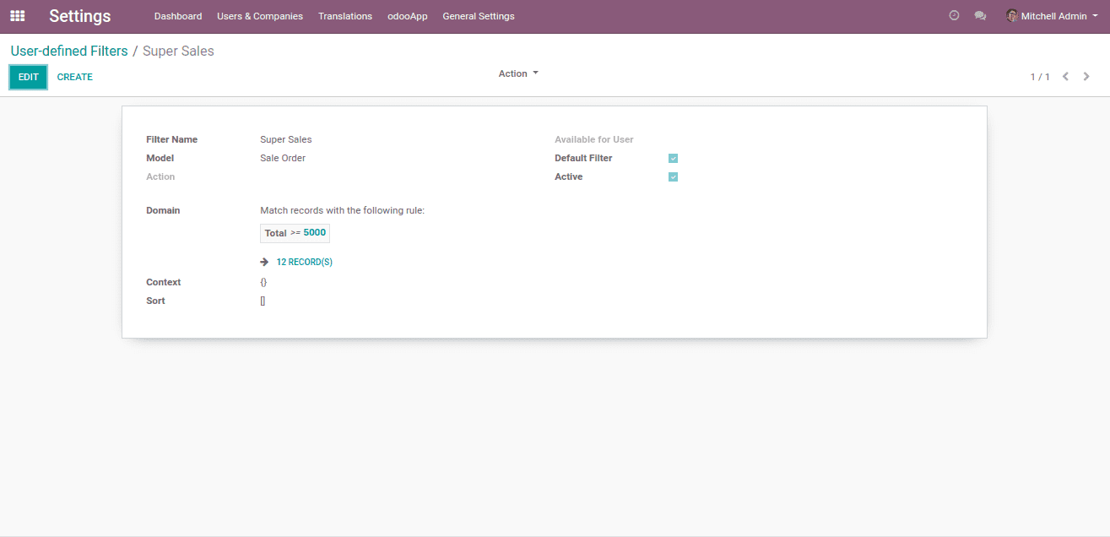The height and width of the screenshot is (537, 1110).
Task: Click the 1 / 1 pager counter
Action: tap(1040, 77)
